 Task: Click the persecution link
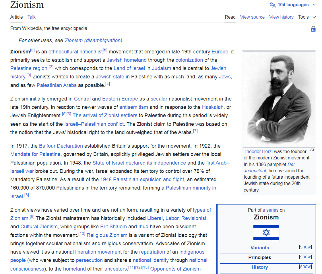tap(89, 260)
